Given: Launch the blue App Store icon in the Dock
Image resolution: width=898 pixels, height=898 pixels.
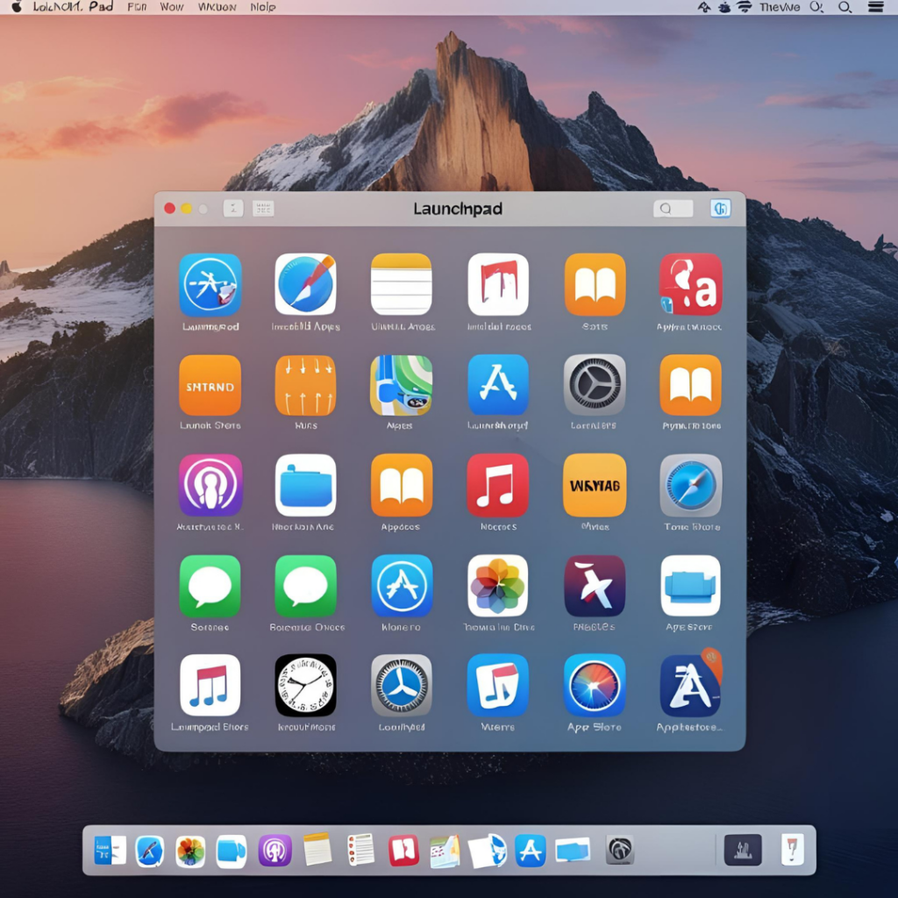Looking at the screenshot, I should pos(530,851).
